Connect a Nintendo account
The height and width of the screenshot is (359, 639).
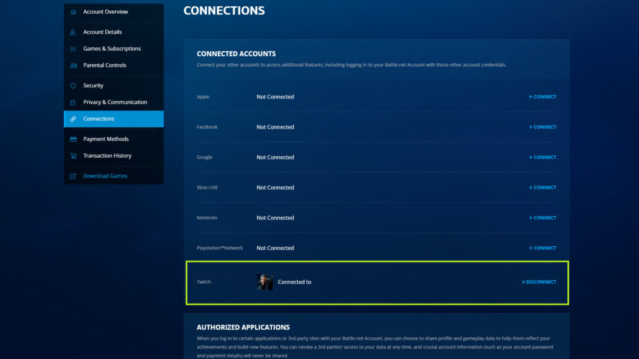[542, 218]
